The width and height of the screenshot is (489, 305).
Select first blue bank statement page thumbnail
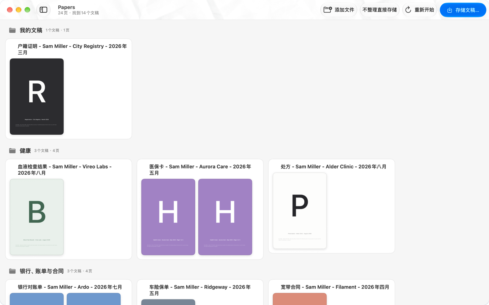[37, 299]
